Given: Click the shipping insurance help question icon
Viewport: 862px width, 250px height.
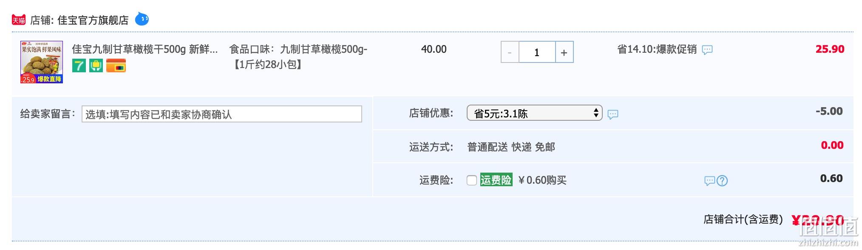Looking at the screenshot, I should click(x=722, y=181).
